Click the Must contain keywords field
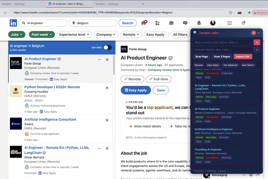Screen dimensions: 268x179 (x=223, y=43)
